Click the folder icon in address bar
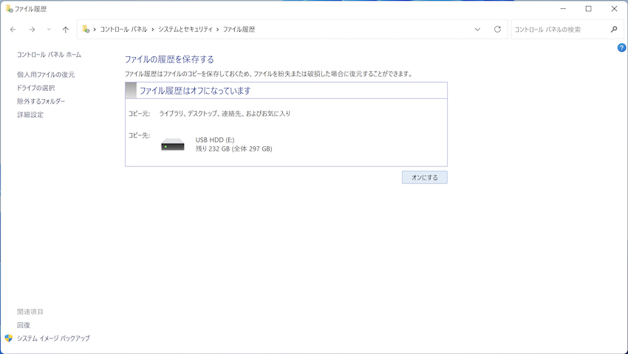 (x=86, y=30)
